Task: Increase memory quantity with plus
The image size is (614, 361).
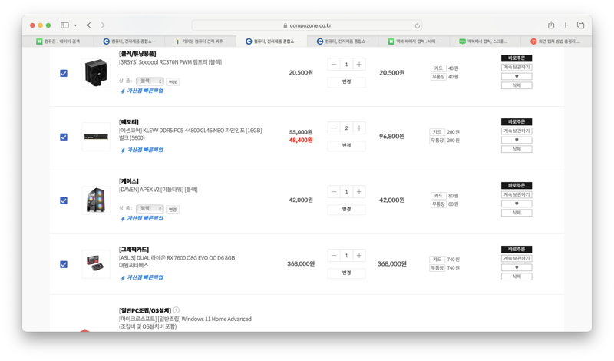Action: 359,128
